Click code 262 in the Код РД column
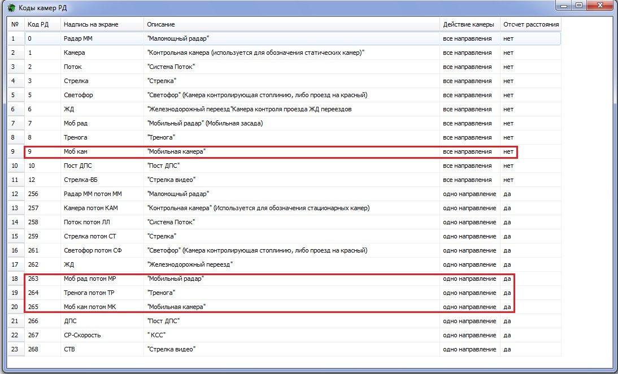 (x=33, y=264)
